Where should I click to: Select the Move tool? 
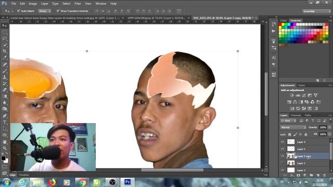pos(5,26)
